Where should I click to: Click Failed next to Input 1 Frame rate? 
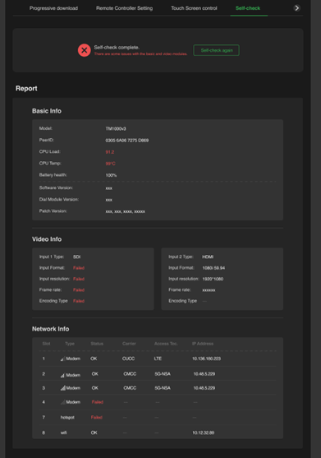coord(79,290)
